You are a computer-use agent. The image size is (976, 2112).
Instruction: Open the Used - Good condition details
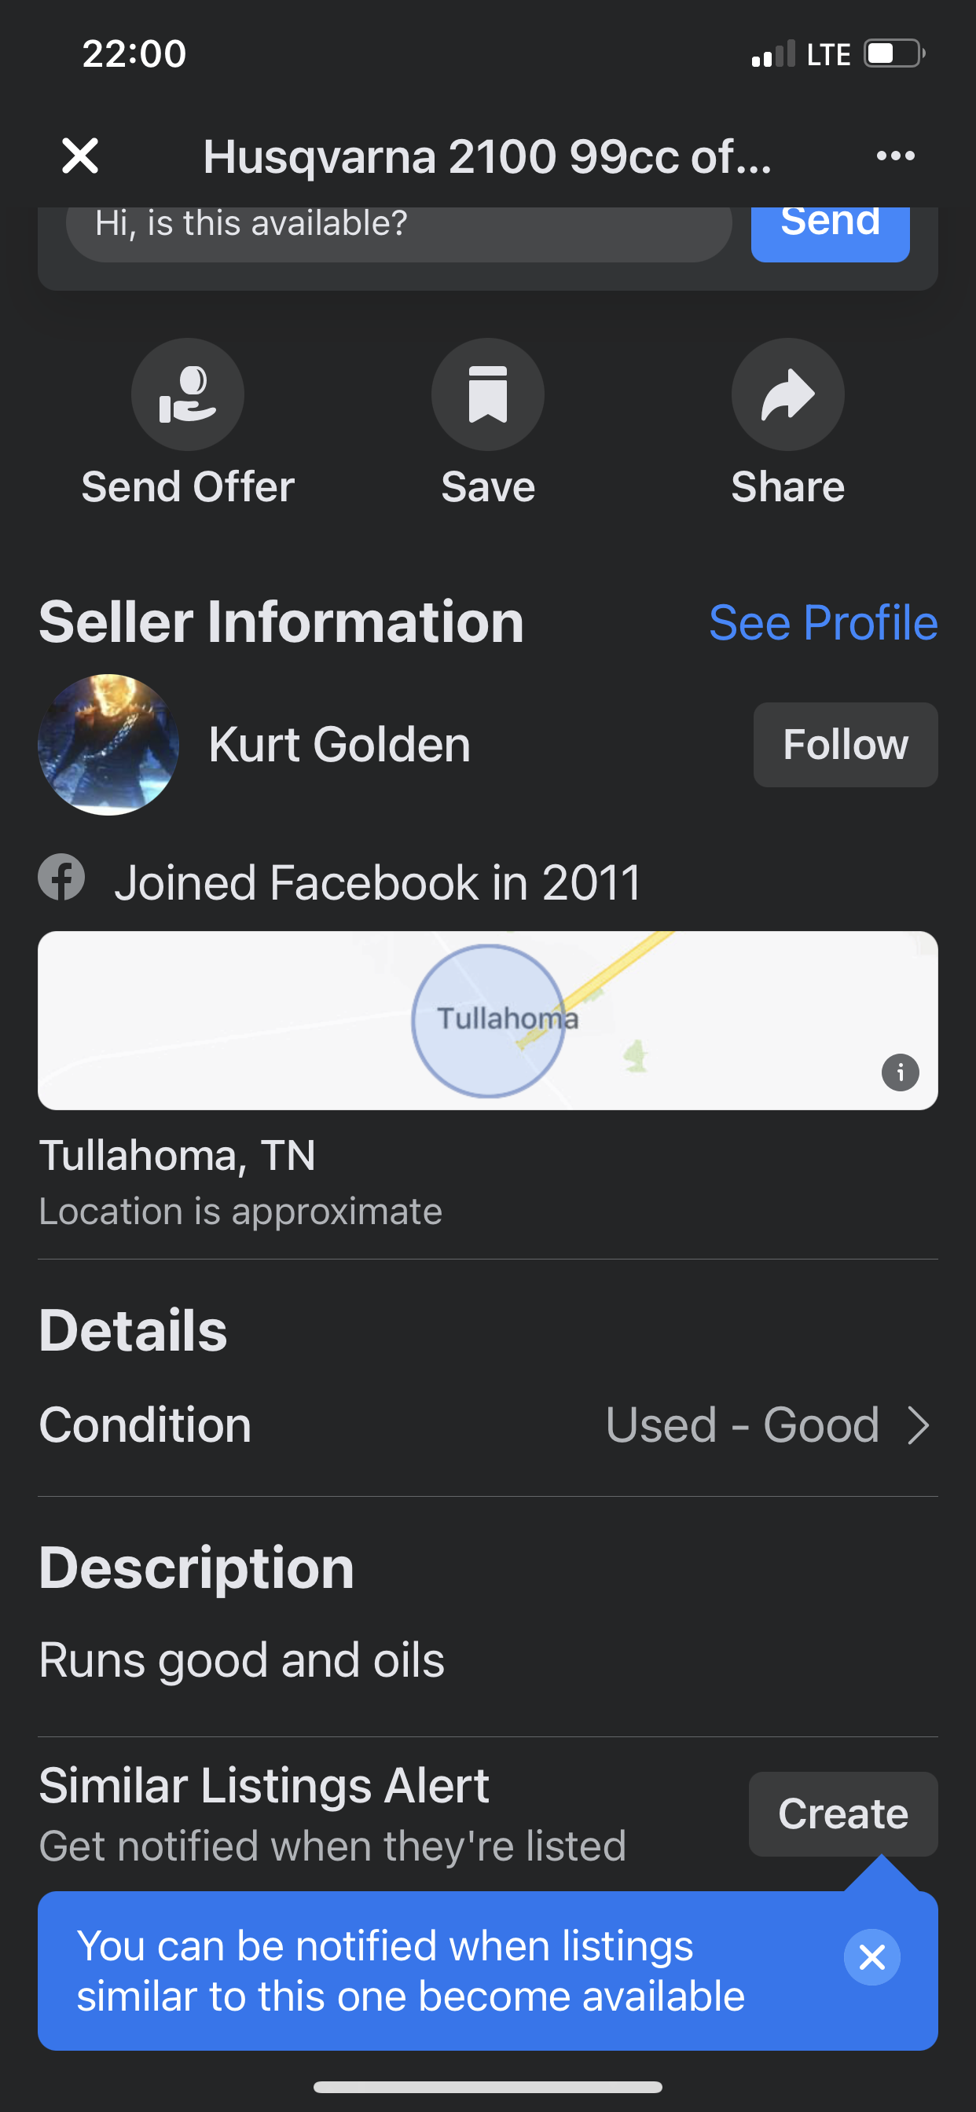[743, 1425]
